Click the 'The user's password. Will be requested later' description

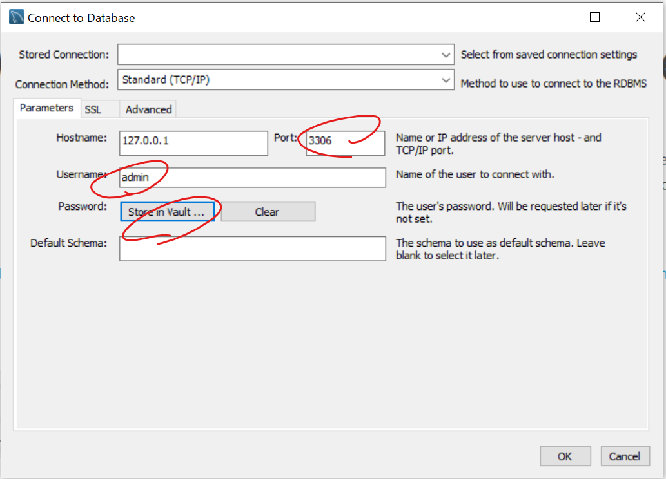[x=511, y=212]
